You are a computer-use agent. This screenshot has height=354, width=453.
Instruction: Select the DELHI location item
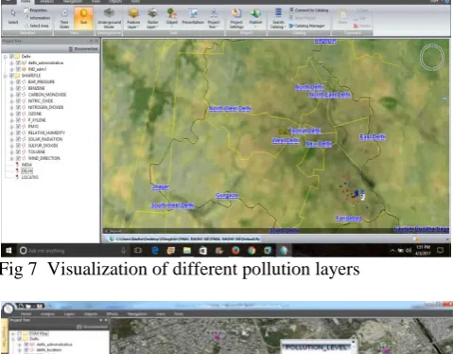tap(26, 170)
